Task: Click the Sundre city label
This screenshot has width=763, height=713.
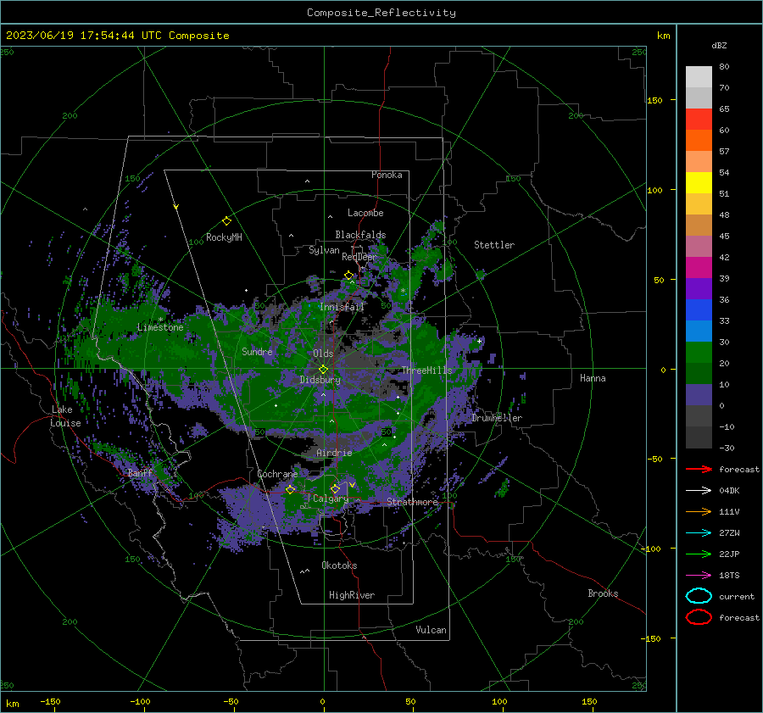Action: tap(257, 351)
